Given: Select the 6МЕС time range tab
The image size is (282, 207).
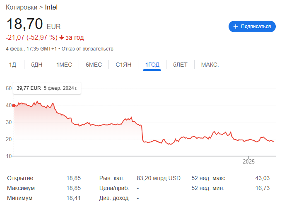Looking at the screenshot, I should tap(94, 65).
